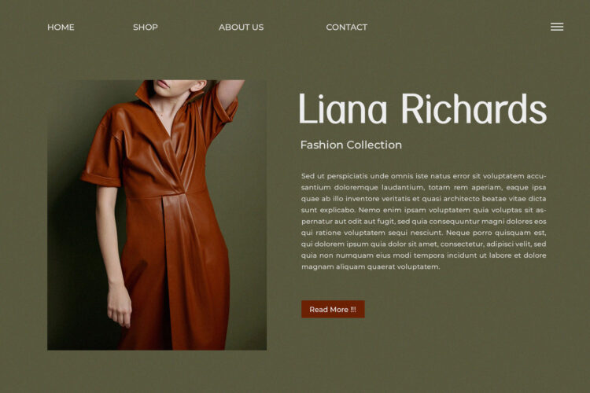590x393 pixels.
Task: Click the paragraph line starting Sed ut perspiciatis
Action: pyautogui.click(x=424, y=176)
